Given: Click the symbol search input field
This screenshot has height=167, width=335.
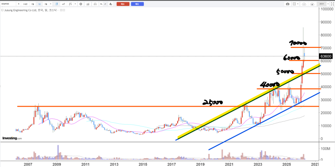Looking at the screenshot, I should coord(8,4).
